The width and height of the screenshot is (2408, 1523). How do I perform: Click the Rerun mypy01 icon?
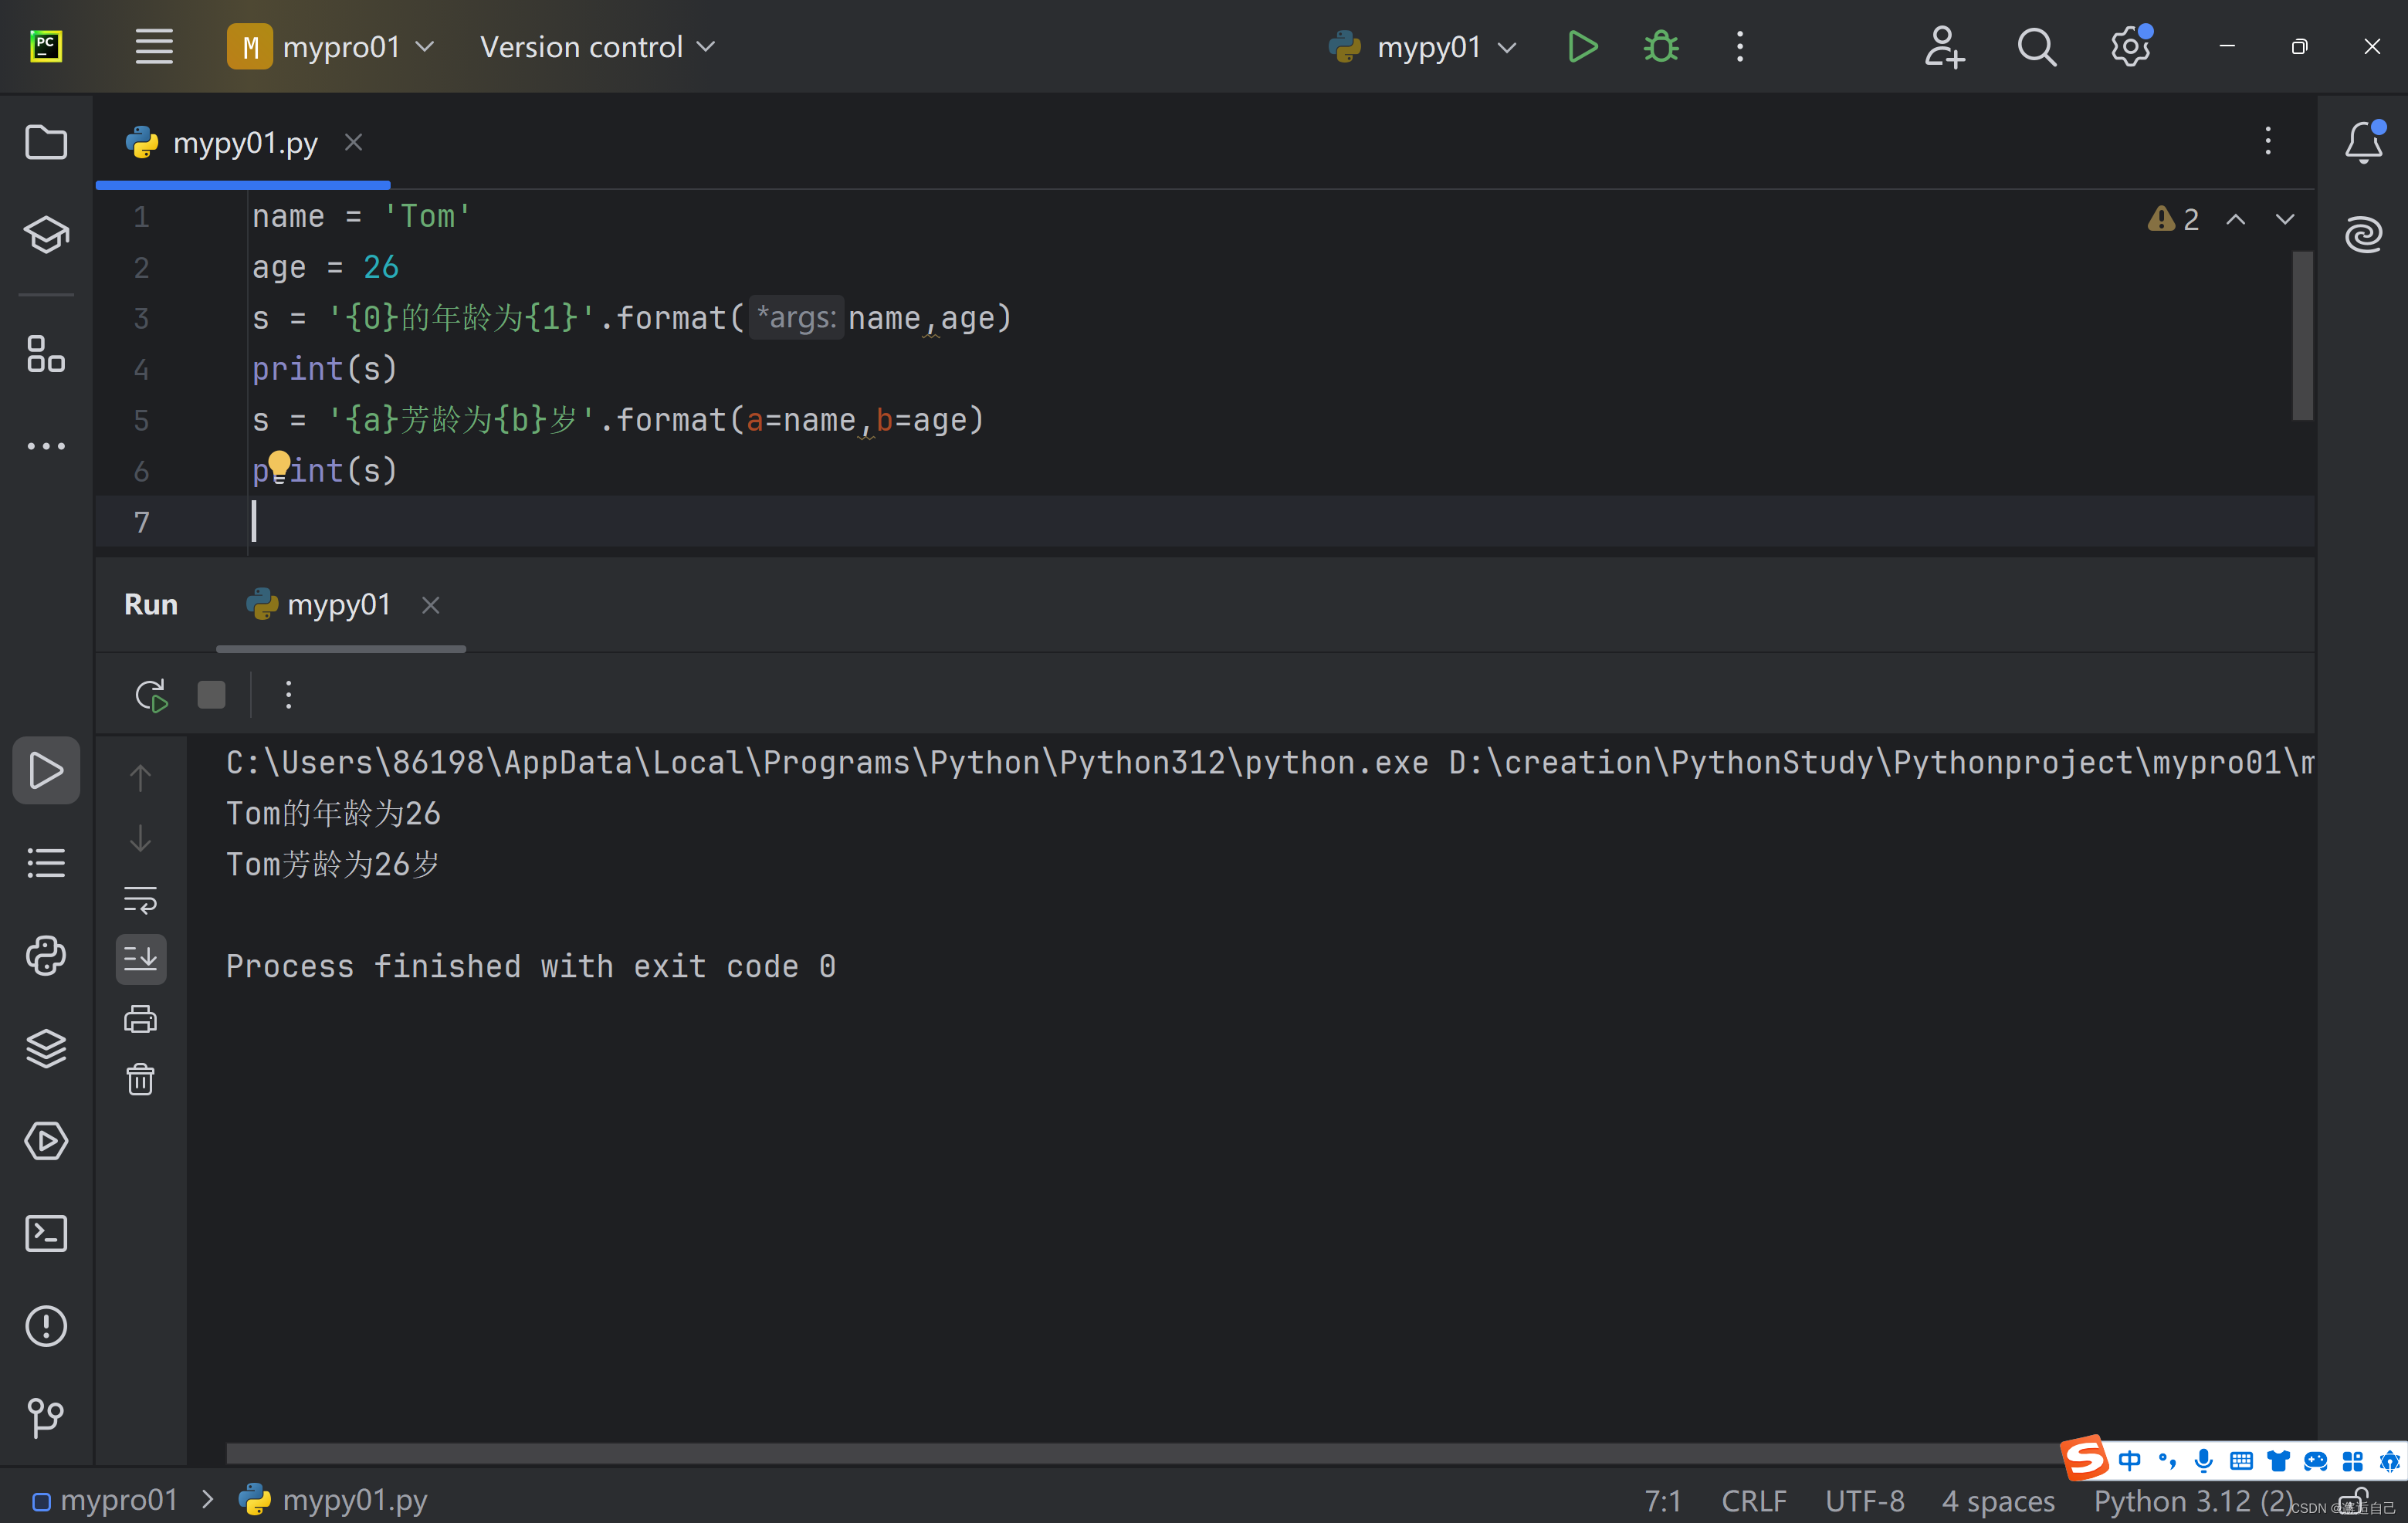(151, 695)
